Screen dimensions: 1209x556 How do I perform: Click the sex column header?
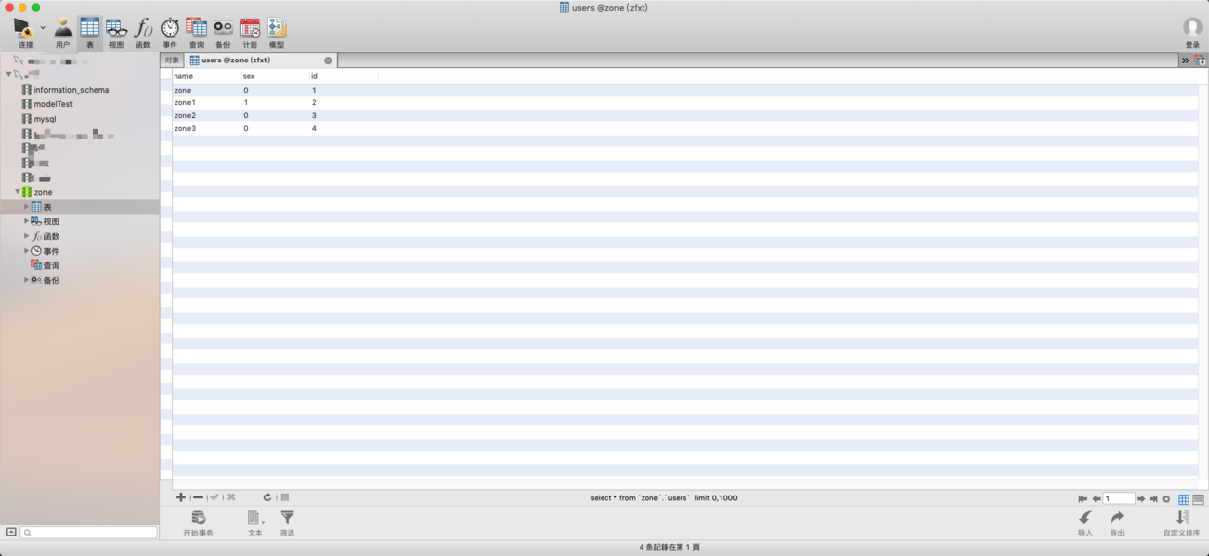click(275, 76)
